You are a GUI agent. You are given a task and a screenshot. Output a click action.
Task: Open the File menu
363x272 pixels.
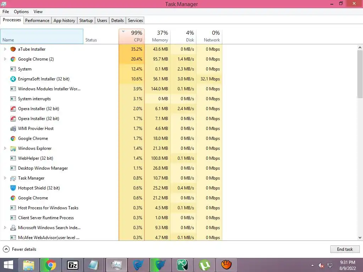tap(6, 12)
